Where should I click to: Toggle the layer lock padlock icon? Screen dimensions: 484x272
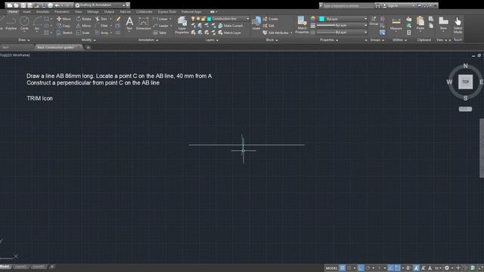click(203, 19)
